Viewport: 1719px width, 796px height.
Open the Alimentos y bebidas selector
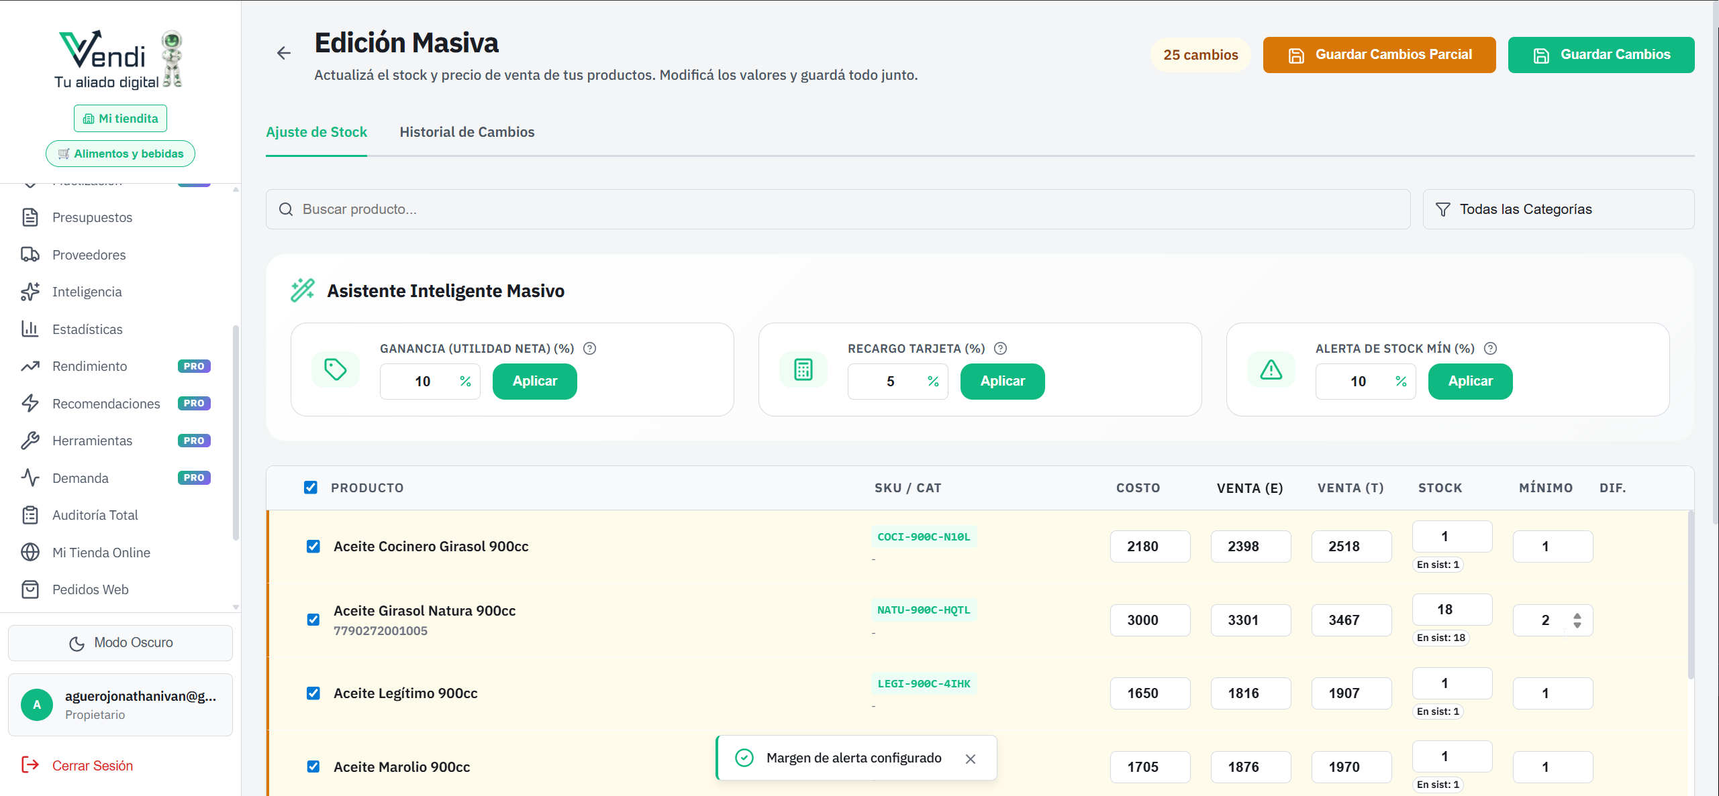120,154
